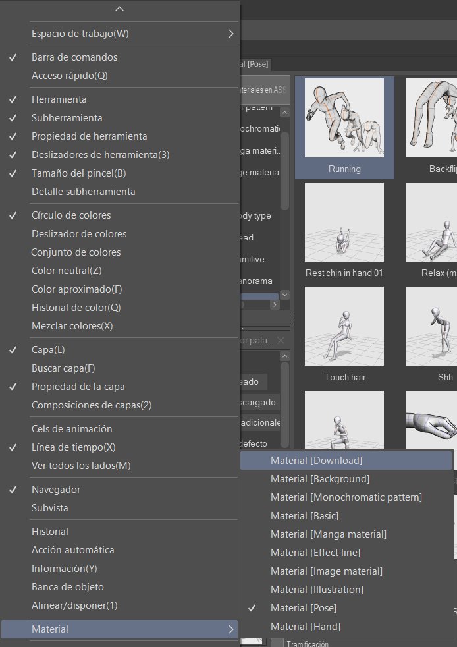Image resolution: width=457 pixels, height=647 pixels.
Task: Open Material [Monochromatic pattern] palette
Action: [x=346, y=497]
